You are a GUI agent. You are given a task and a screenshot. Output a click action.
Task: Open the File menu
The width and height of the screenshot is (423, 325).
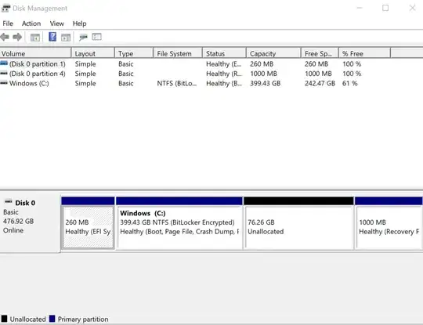pos(8,23)
